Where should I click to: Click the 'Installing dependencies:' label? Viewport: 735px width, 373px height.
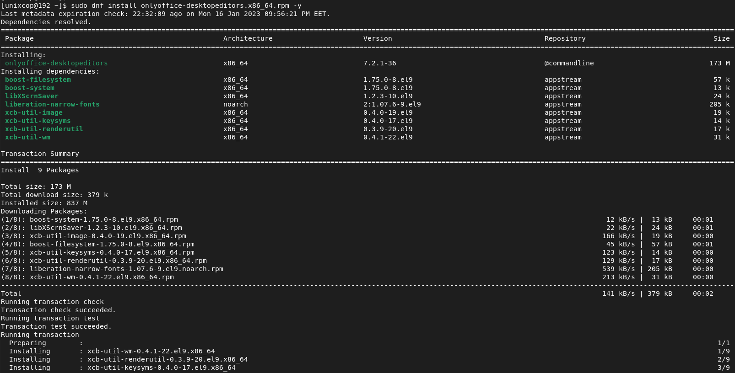click(50, 71)
